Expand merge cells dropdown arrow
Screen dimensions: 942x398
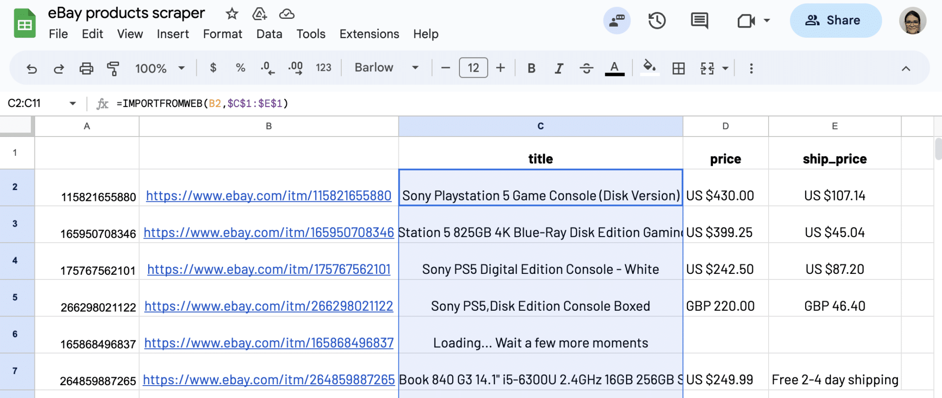pyautogui.click(x=725, y=68)
